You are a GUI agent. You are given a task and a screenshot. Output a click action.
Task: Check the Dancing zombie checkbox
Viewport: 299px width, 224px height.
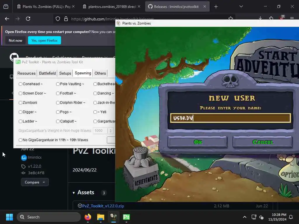95,93
